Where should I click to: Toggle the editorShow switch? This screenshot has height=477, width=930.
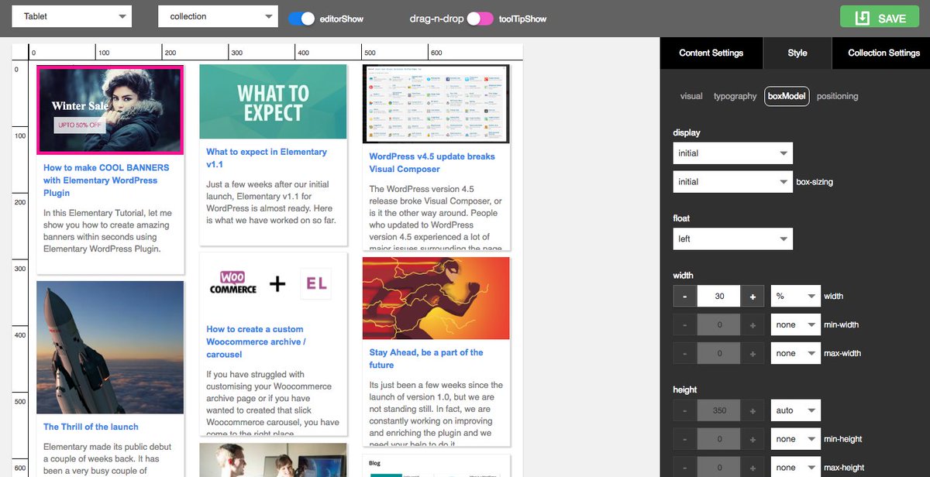click(x=301, y=19)
